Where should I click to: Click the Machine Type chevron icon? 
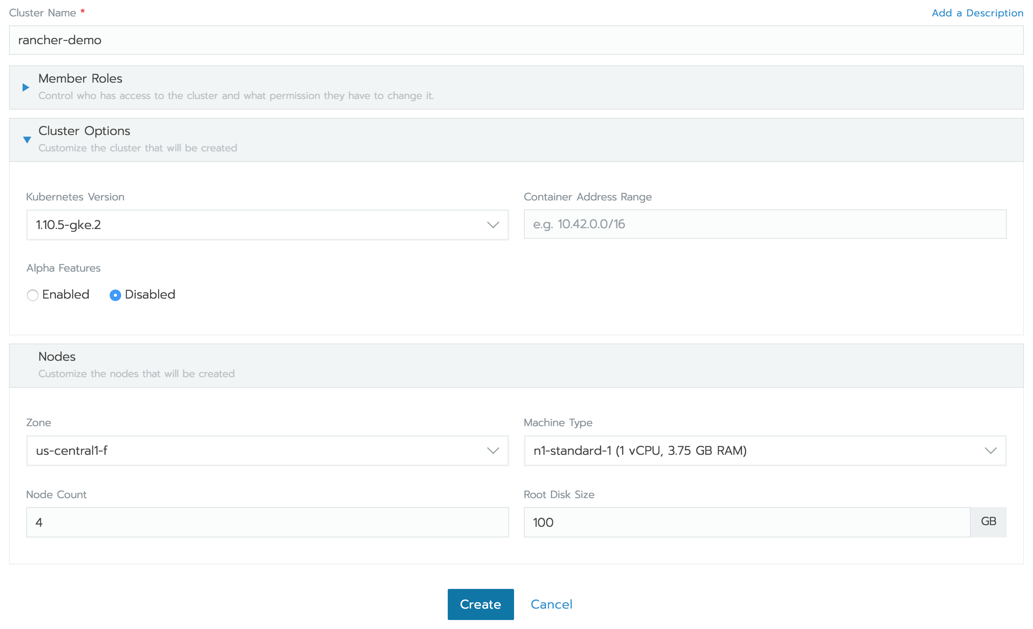990,451
